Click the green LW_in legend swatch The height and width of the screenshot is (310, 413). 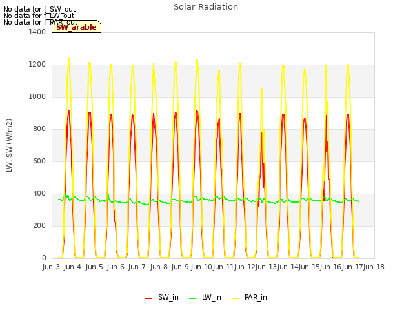[x=192, y=298]
